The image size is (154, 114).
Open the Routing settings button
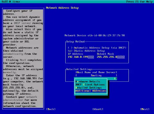96,75
